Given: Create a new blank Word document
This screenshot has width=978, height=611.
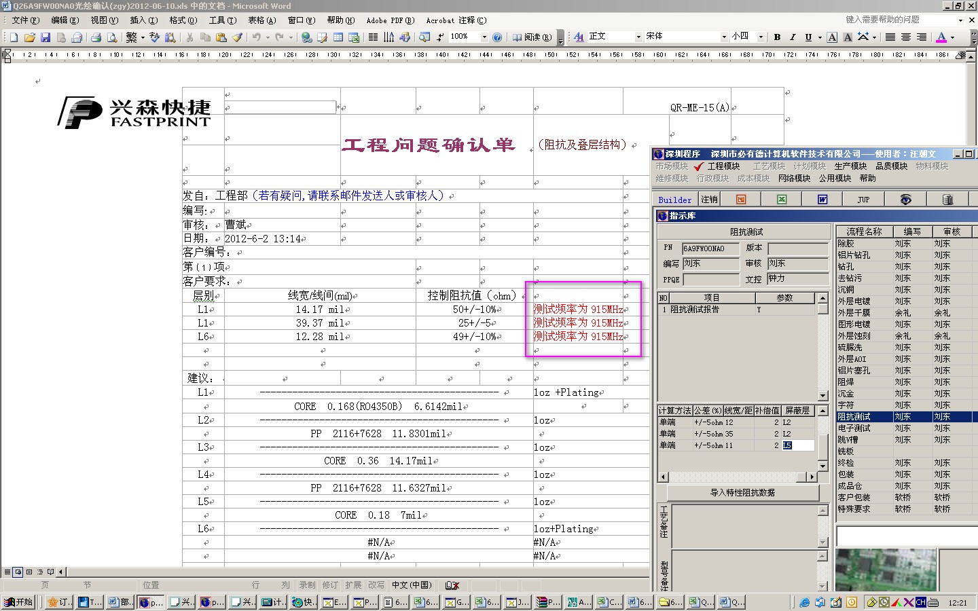Looking at the screenshot, I should 14,37.
